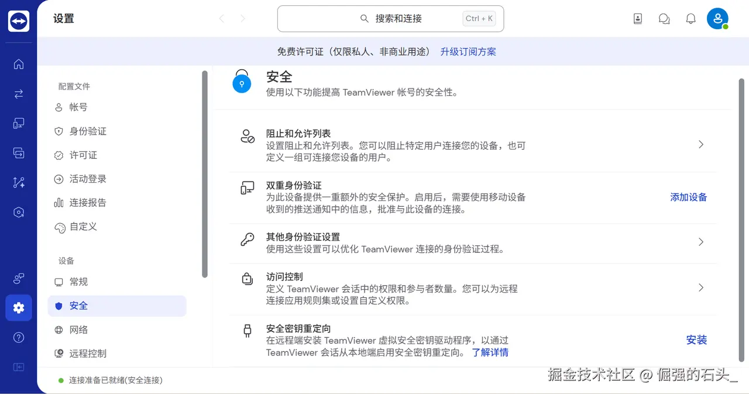749x394 pixels.
Task: Expand 阻止和允许列表 with its chevron
Action: (700, 145)
